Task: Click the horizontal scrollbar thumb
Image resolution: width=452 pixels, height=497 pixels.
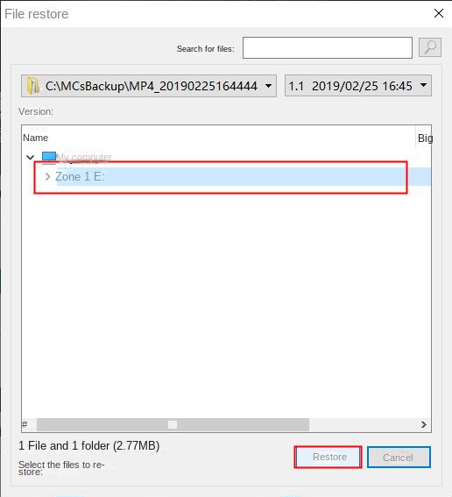Action: tap(173, 424)
